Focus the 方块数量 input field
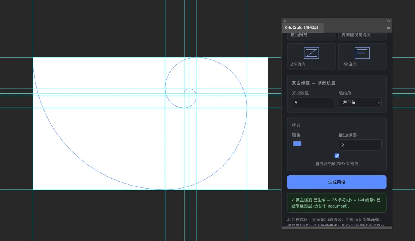415x241 pixels. [x=314, y=103]
